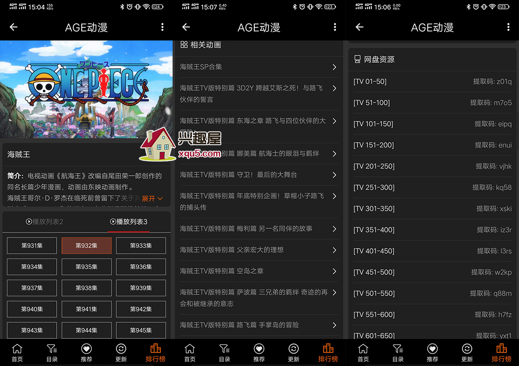Screen dimensions: 519x366
Task: Tap extraction code w2kp
Action: [491, 272]
